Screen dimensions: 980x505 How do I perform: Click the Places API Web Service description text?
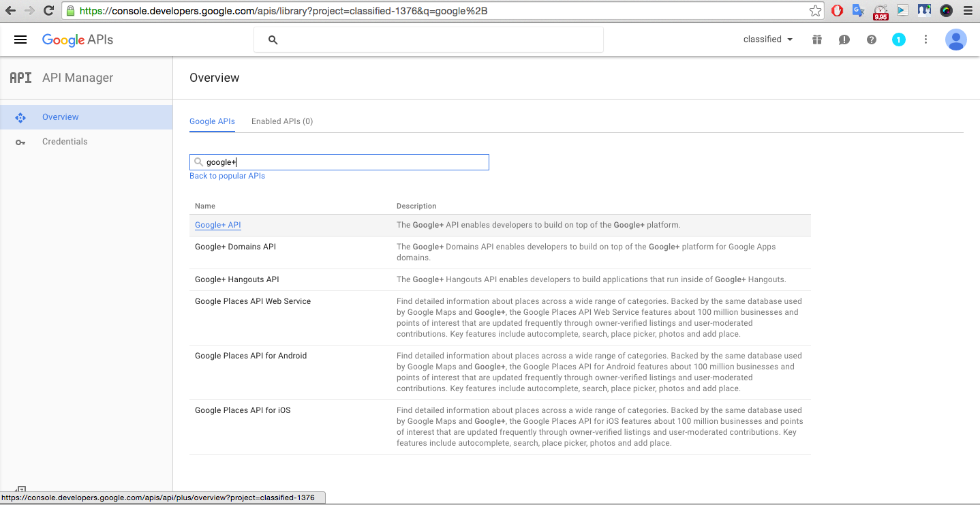pyautogui.click(x=600, y=318)
